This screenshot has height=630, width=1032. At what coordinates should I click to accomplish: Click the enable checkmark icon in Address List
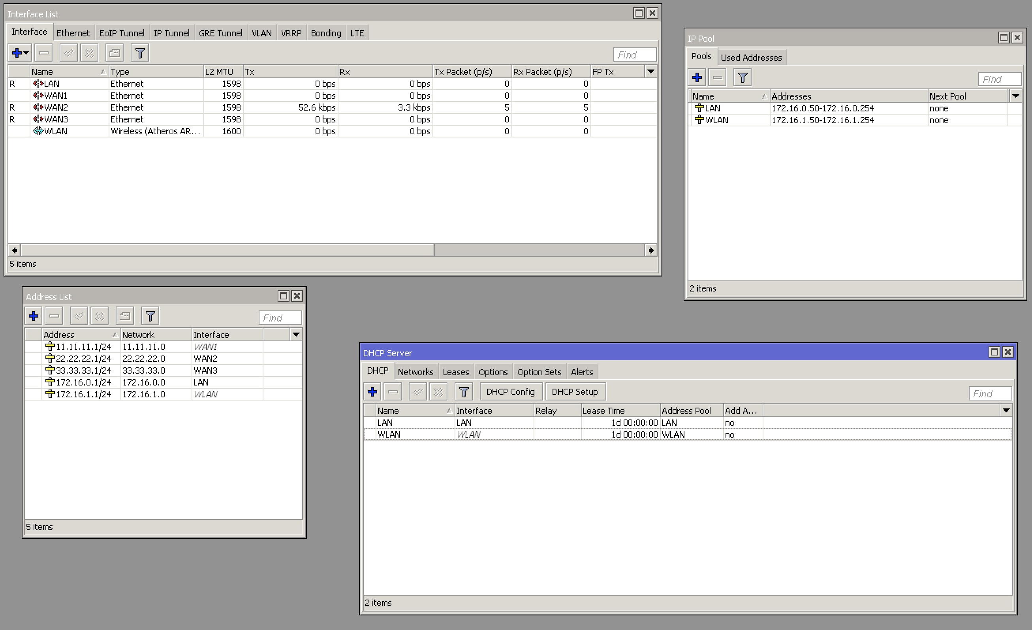tap(79, 316)
